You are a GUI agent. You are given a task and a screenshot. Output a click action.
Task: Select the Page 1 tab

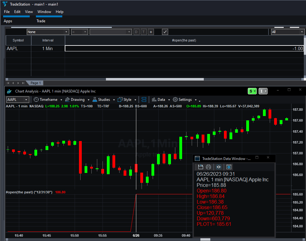tap(36, 83)
